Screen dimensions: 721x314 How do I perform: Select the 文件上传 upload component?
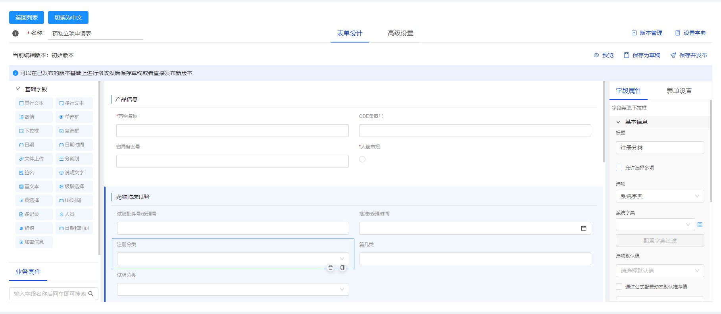34,159
